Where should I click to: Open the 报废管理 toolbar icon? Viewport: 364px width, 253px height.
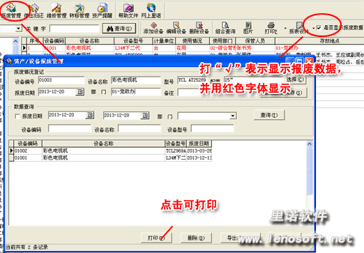(11, 11)
